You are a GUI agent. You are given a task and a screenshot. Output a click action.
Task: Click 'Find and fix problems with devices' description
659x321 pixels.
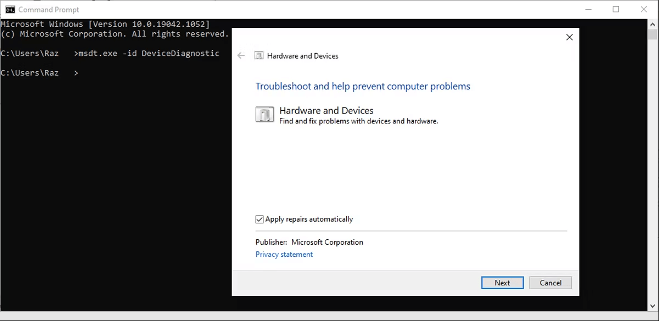(x=358, y=121)
